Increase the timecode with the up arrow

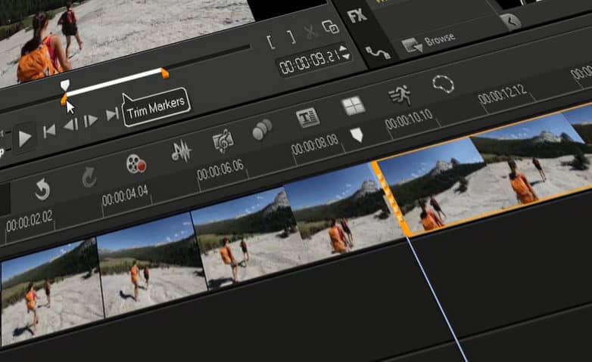click(x=343, y=48)
